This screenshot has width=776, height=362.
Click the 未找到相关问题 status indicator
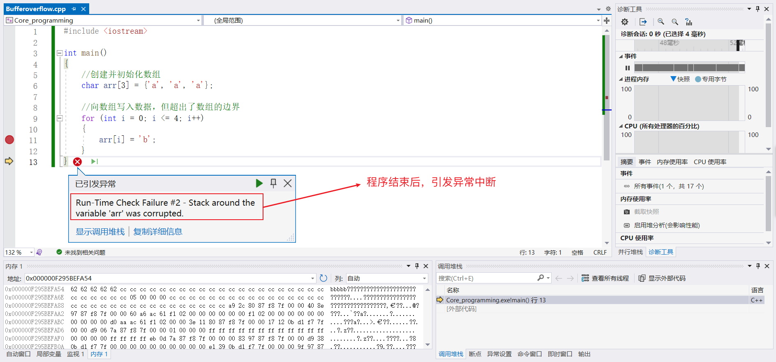pos(81,252)
